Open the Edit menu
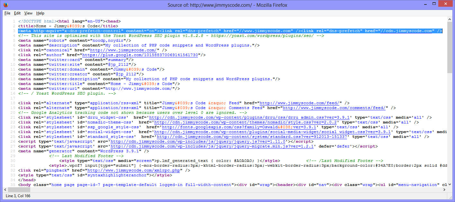This screenshot has height=202, width=455. tap(17, 13)
